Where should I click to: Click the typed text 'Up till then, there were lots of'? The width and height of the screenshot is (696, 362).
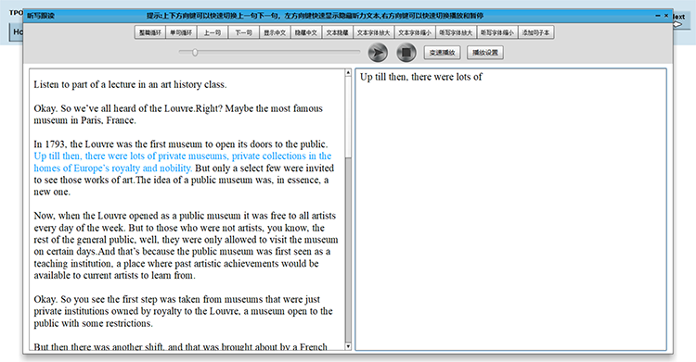420,77
